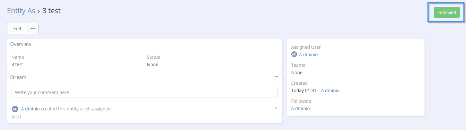Click the Edit button
466x130 pixels.
pyautogui.click(x=17, y=29)
